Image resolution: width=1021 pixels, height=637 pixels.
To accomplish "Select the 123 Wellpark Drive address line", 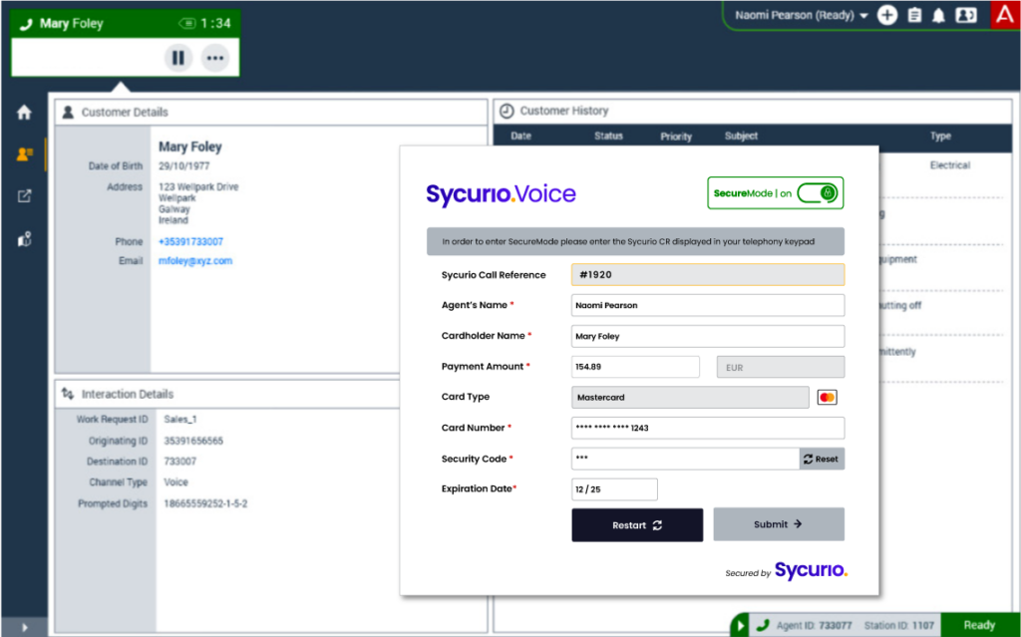I will [x=198, y=187].
